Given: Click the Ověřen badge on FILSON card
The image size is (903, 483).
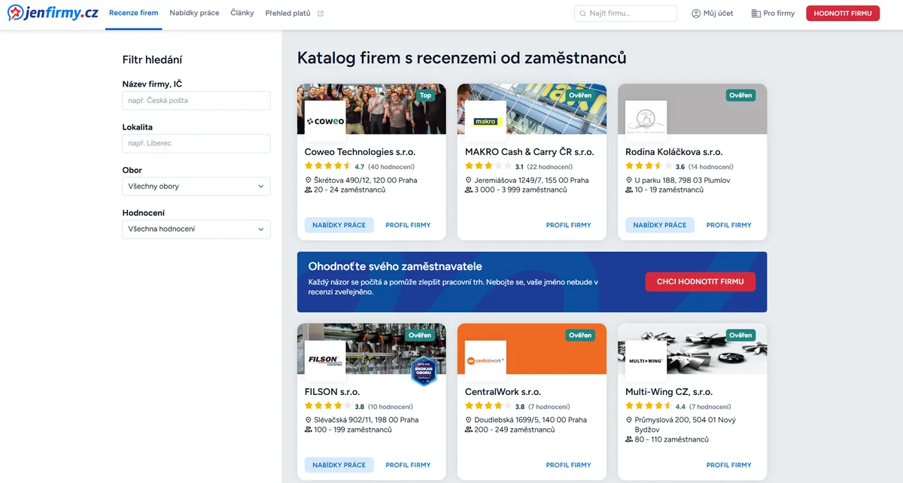Looking at the screenshot, I should (420, 336).
